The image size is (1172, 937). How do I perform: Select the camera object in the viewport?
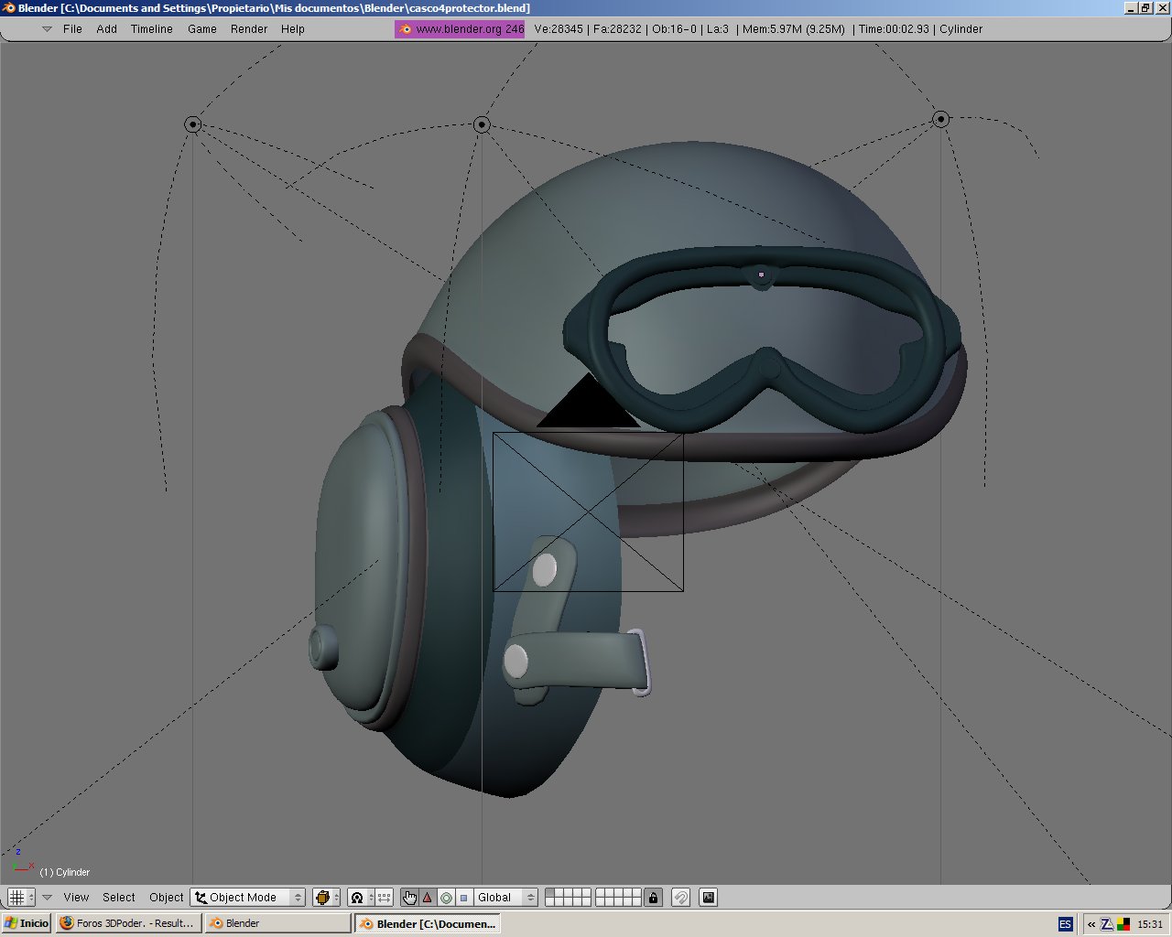pyautogui.click(x=588, y=512)
